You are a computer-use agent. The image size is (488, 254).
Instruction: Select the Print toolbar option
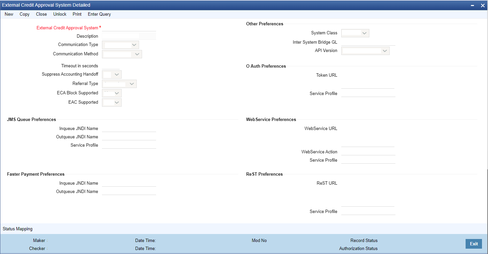coord(77,14)
